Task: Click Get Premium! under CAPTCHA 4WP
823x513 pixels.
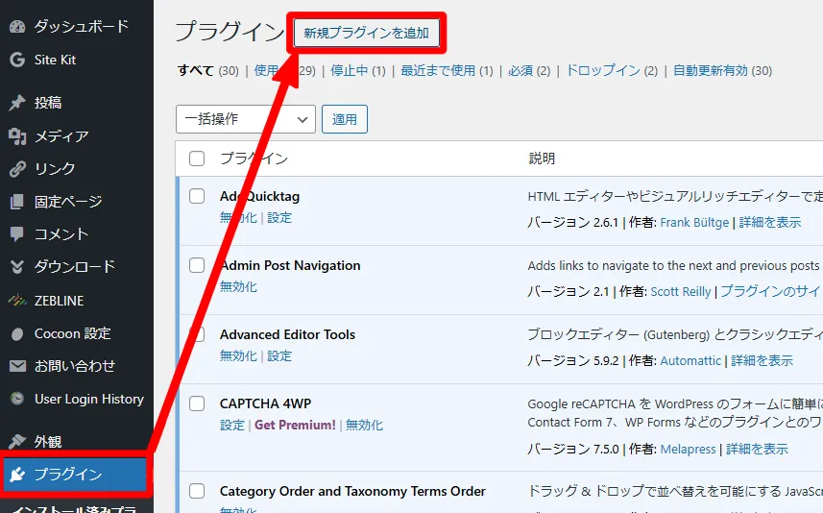Action: click(295, 426)
